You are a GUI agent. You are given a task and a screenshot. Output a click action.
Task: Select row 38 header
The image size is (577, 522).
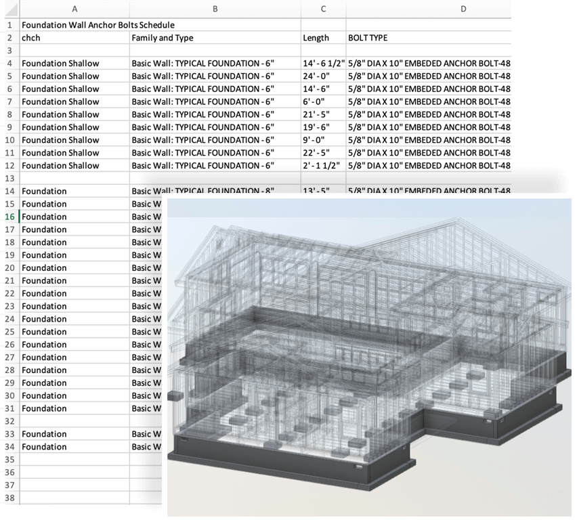(x=12, y=498)
